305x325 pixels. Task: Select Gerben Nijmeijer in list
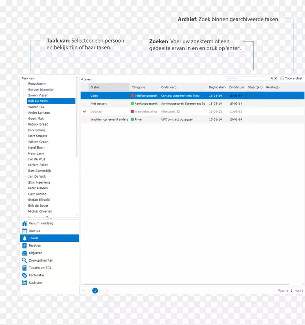(41, 89)
